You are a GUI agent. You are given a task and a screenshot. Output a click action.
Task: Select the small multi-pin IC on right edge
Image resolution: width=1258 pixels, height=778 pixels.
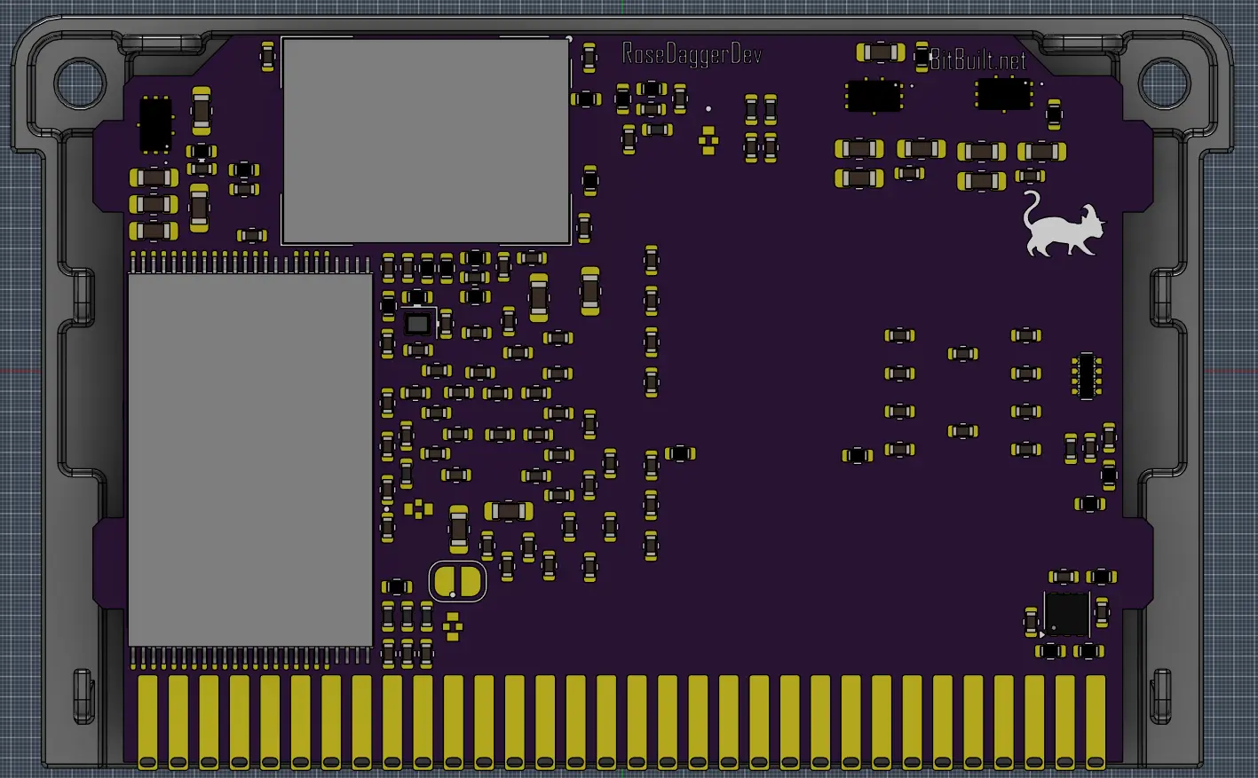click(x=1087, y=375)
